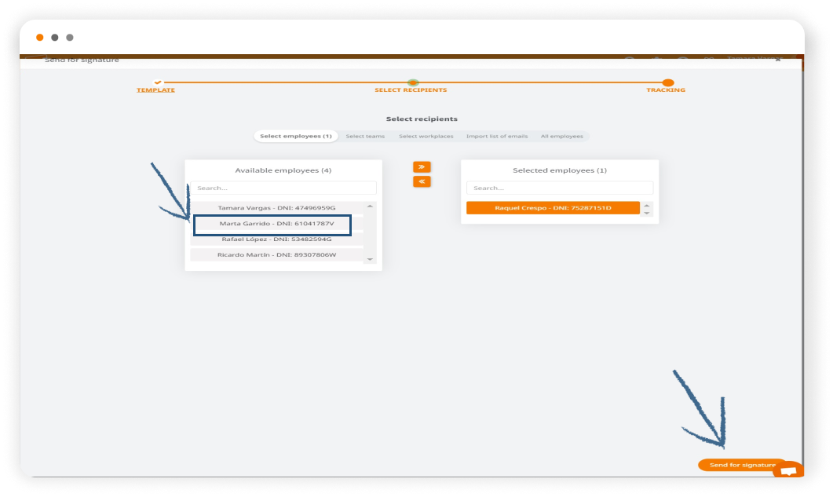The height and width of the screenshot is (497, 833).
Task: Click up arrow in selected employees list
Action: tap(647, 205)
